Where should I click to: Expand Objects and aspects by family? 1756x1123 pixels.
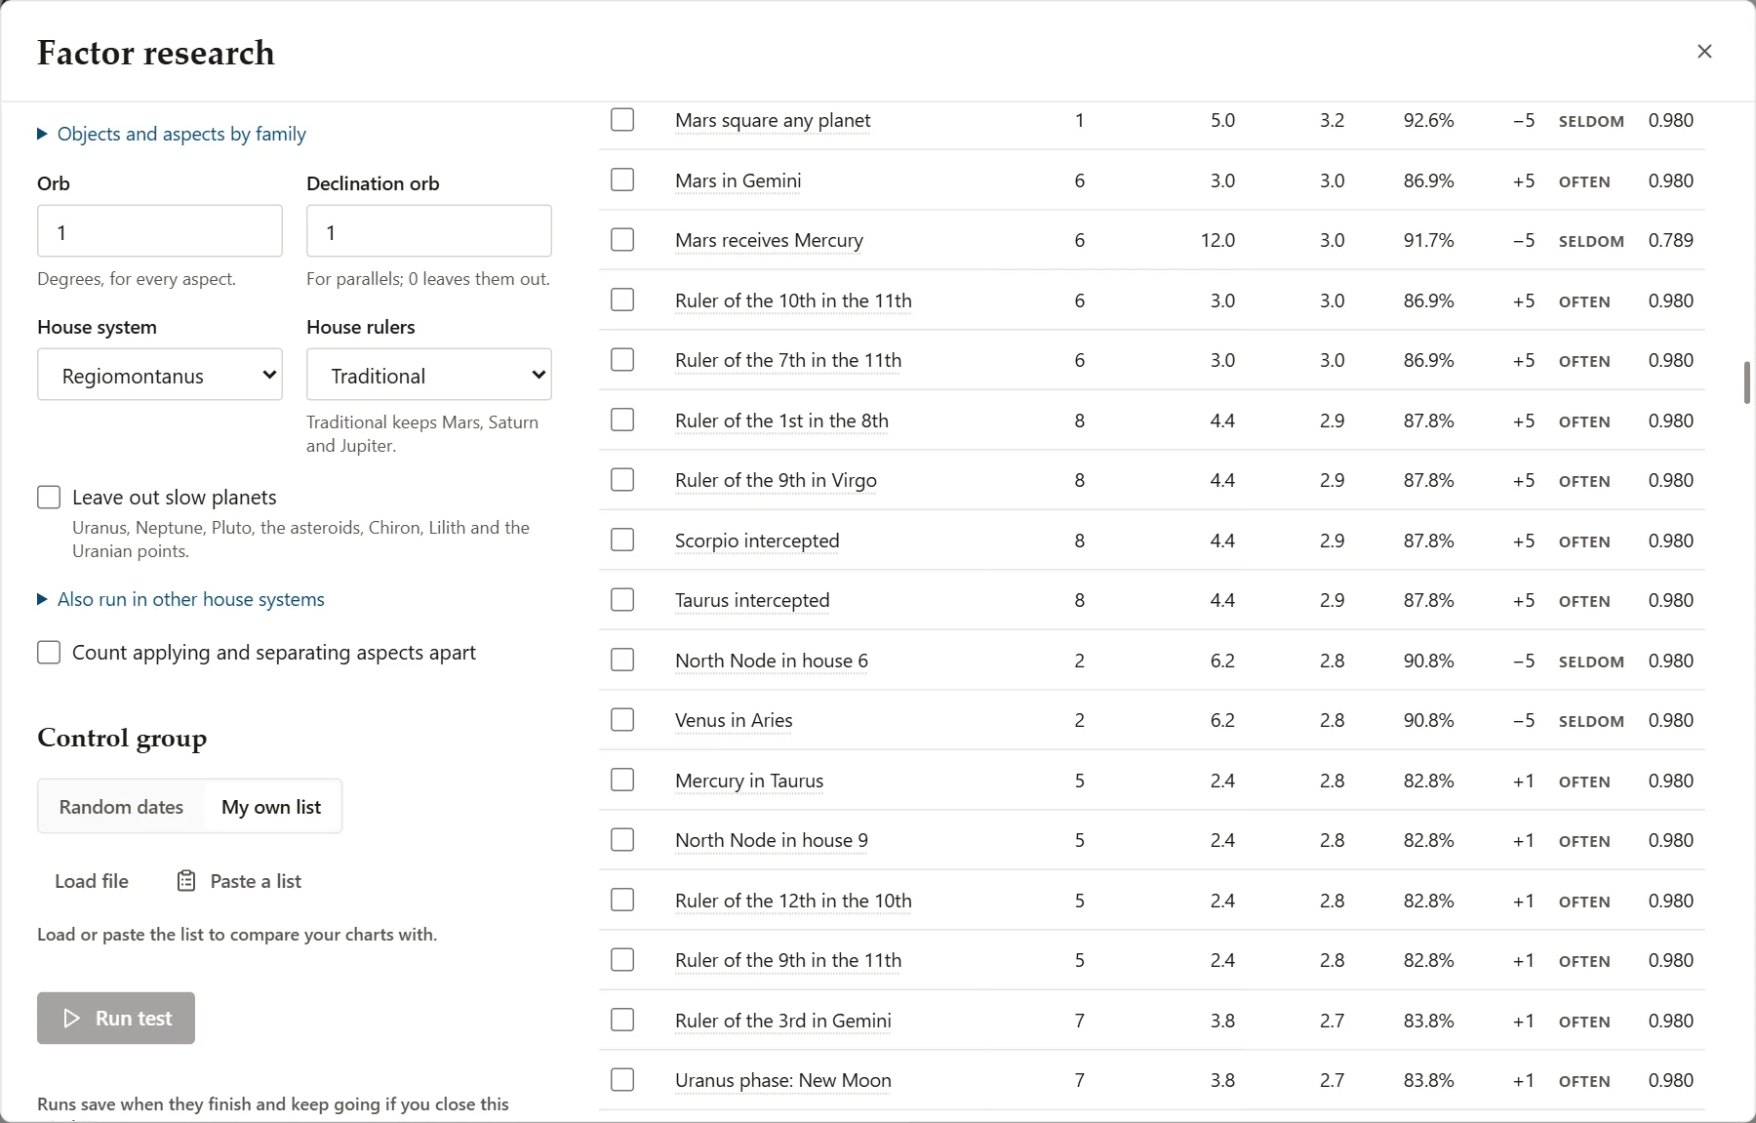point(172,134)
